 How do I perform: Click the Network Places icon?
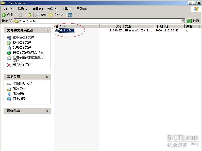pyautogui.click(x=9, y=99)
